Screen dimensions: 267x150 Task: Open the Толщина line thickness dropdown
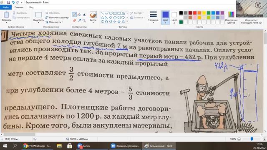153,17
